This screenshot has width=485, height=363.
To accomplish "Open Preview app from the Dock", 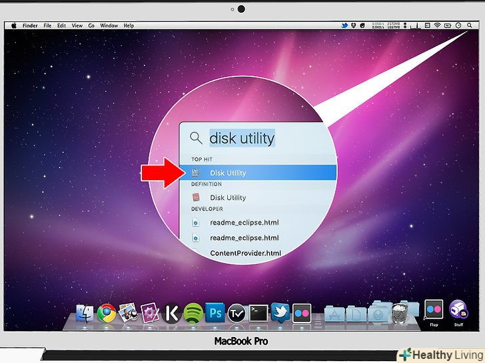I will 128,312.
